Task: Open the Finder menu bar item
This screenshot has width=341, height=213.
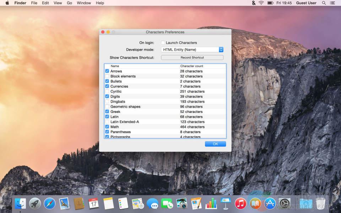Action: pos(20,3)
